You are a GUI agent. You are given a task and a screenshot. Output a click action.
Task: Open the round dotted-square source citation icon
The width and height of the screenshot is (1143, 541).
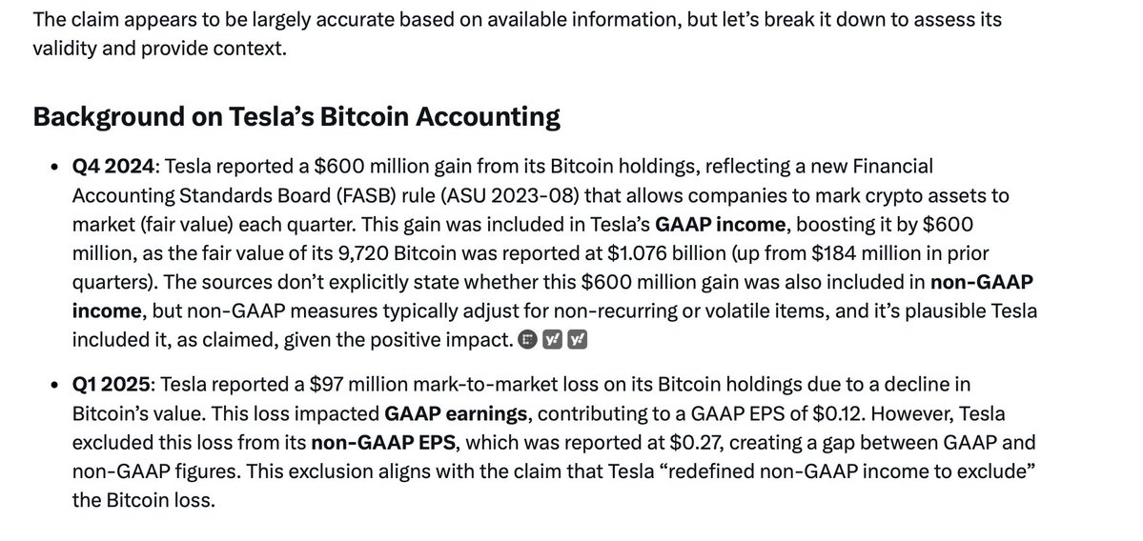point(527,339)
